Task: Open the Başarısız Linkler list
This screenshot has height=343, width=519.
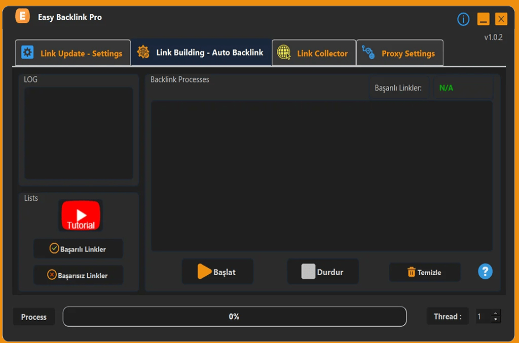Action: 78,275
